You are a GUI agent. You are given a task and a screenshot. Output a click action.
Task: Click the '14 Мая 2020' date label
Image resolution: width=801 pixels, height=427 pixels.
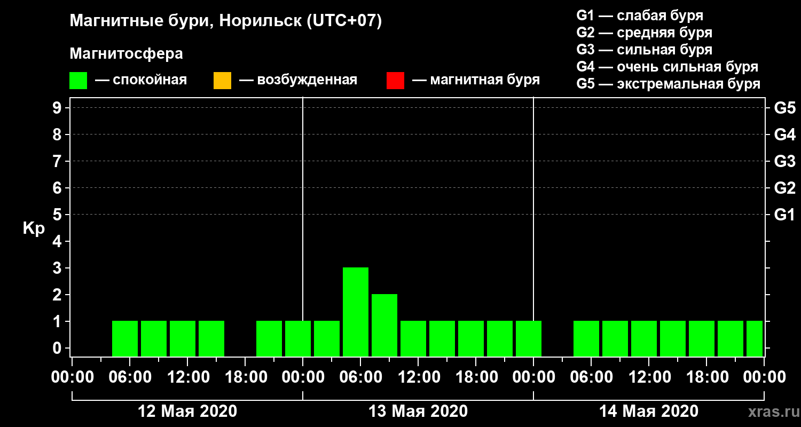pos(649,412)
